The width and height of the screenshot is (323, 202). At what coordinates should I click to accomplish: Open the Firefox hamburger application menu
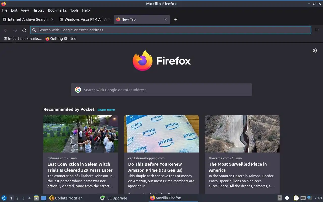(317, 30)
